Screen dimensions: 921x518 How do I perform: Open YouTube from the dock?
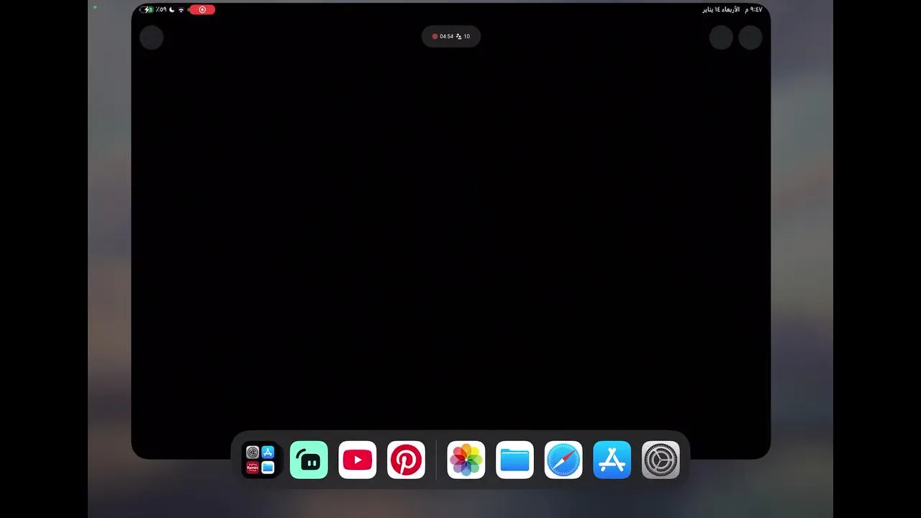tap(358, 460)
